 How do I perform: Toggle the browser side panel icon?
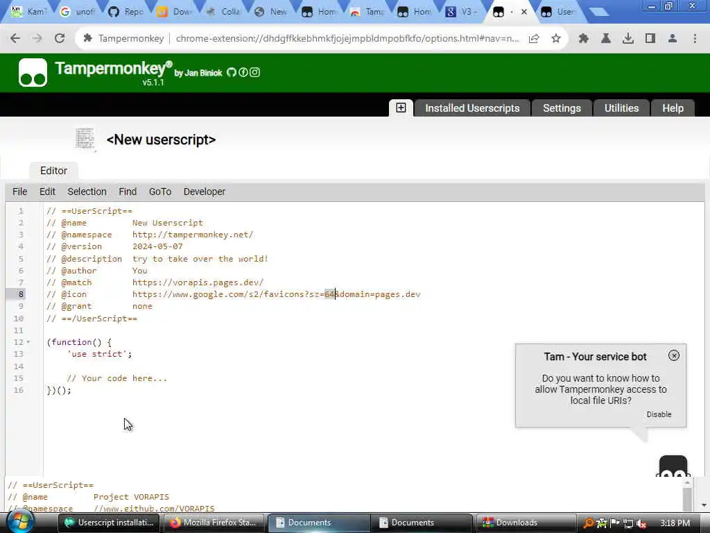pos(650,39)
